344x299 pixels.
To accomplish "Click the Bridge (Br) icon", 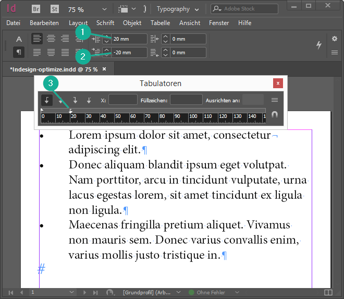I will [36, 9].
